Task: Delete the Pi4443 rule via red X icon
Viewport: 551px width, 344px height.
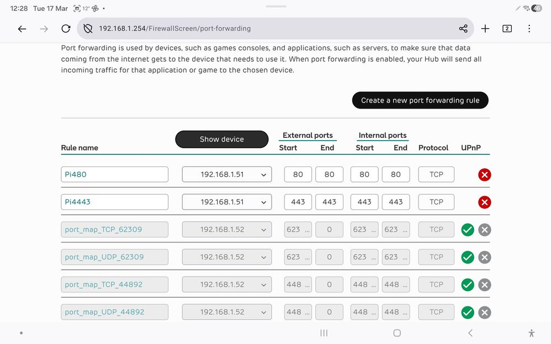Action: (484, 202)
